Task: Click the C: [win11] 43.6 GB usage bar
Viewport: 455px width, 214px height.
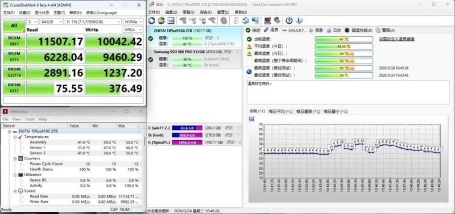Action: [187, 128]
